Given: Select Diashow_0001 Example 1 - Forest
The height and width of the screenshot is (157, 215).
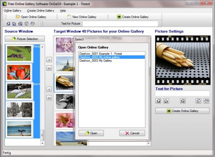Looking at the screenshot, I should tap(112, 54).
